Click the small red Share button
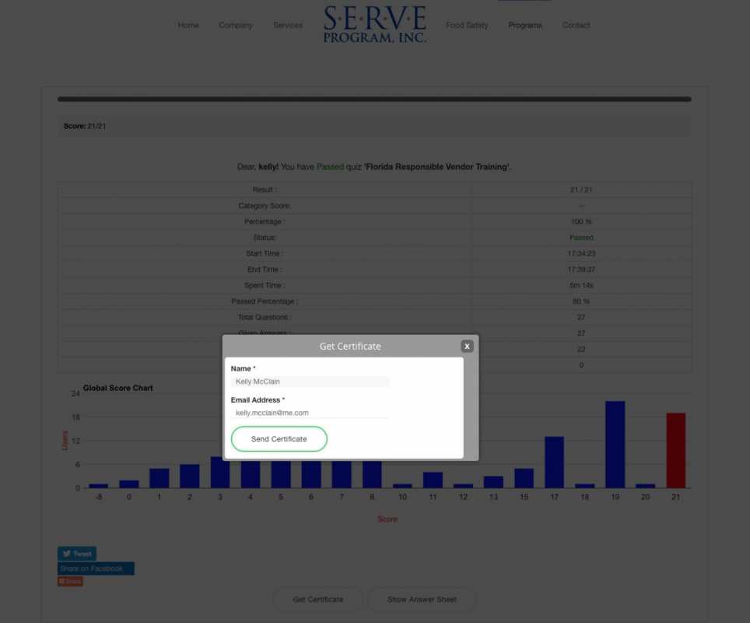 [x=70, y=582]
